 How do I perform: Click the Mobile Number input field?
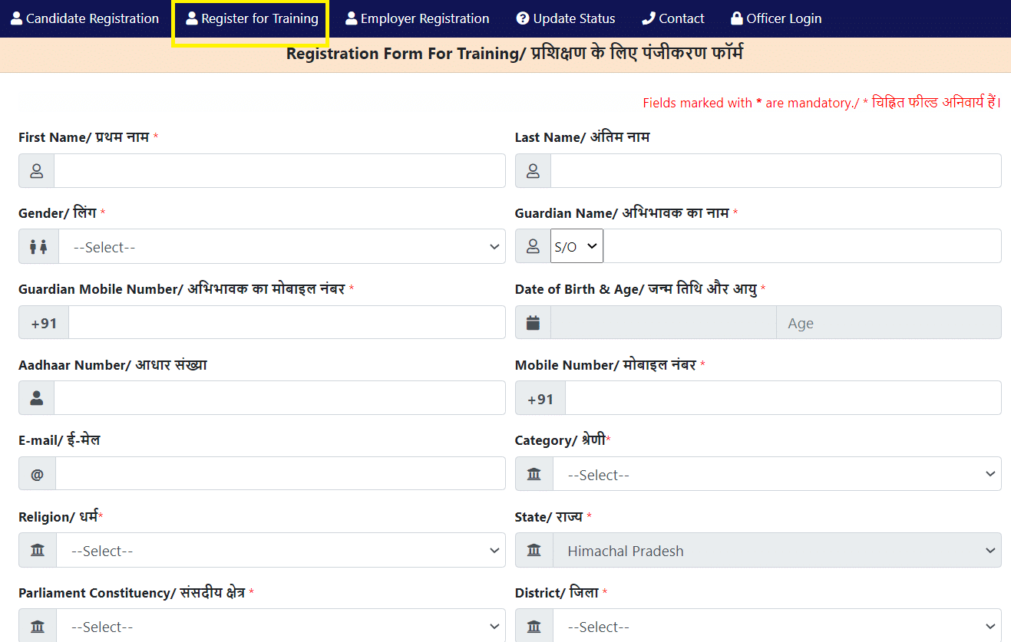(782, 399)
